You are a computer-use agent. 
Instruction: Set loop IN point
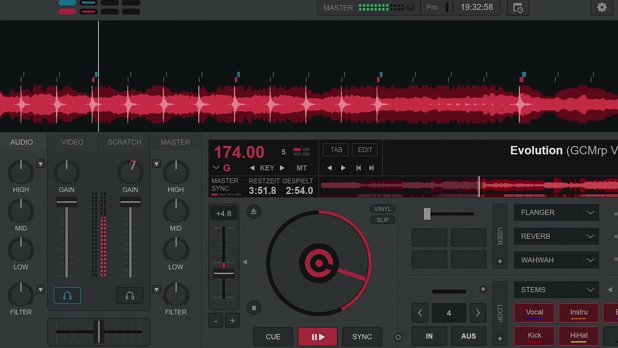(x=429, y=336)
